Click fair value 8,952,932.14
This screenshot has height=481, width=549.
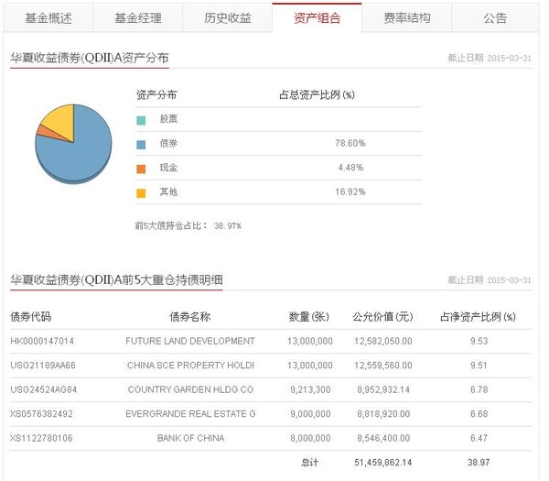383,389
